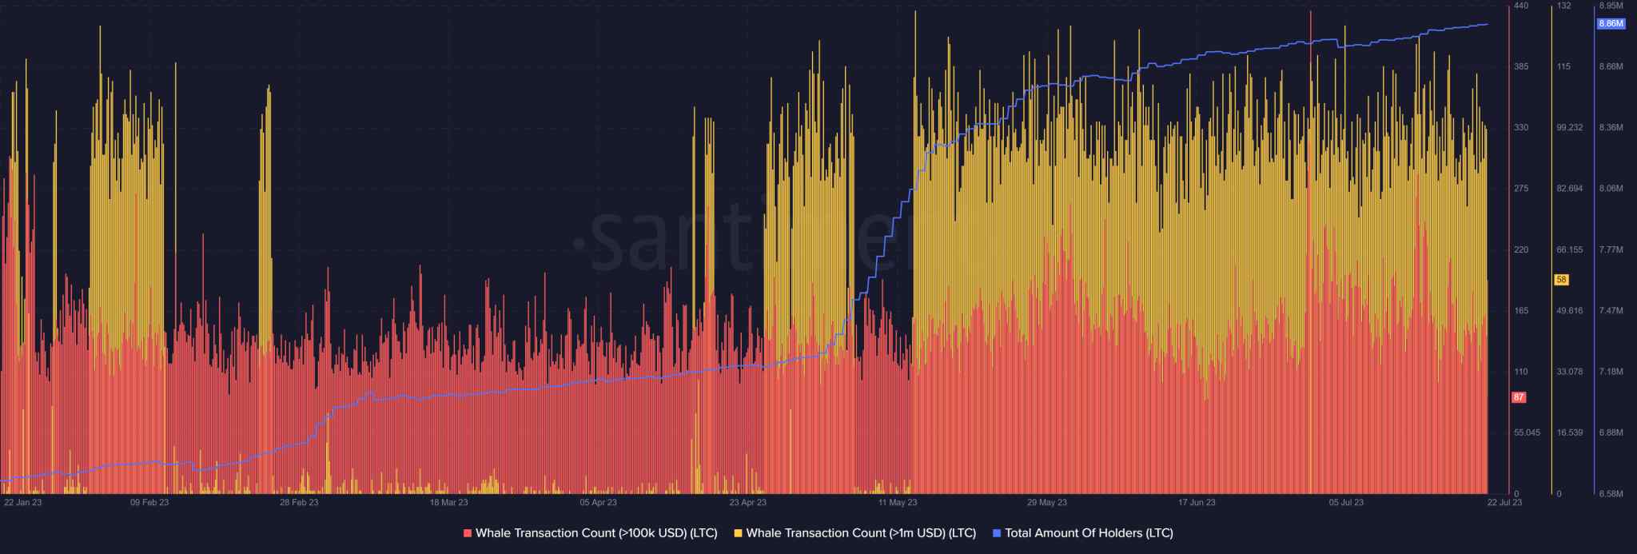Click the 22 Jul 23 date label
1637x554 pixels.
pyautogui.click(x=1504, y=503)
